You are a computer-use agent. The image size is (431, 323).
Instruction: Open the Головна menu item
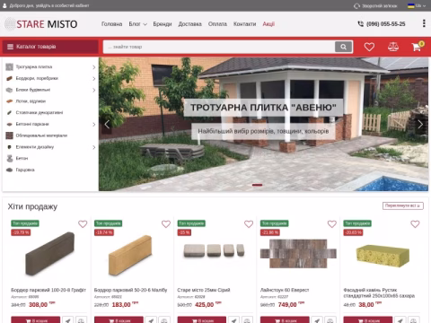pos(111,24)
